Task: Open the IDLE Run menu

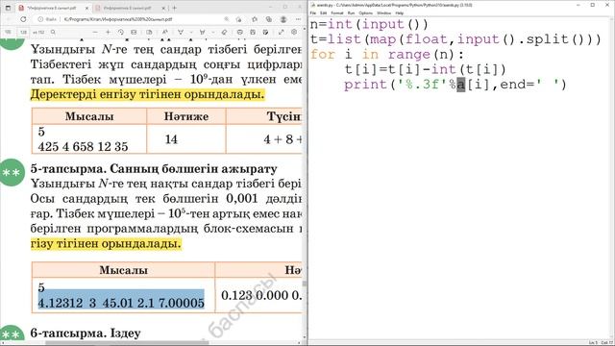Action: click(351, 12)
